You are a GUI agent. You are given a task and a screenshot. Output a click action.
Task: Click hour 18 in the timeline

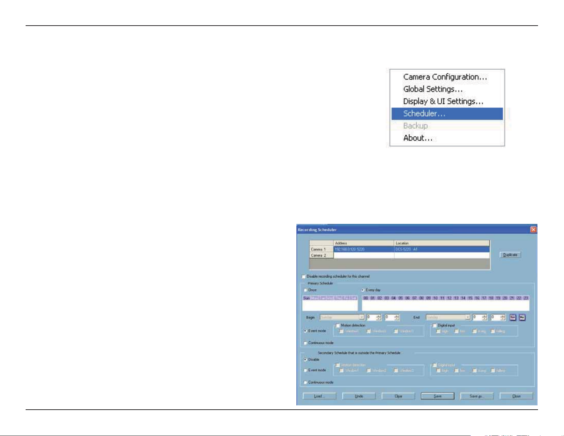click(x=491, y=298)
